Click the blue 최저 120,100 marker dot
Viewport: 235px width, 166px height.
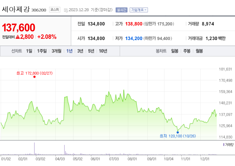click(177, 132)
